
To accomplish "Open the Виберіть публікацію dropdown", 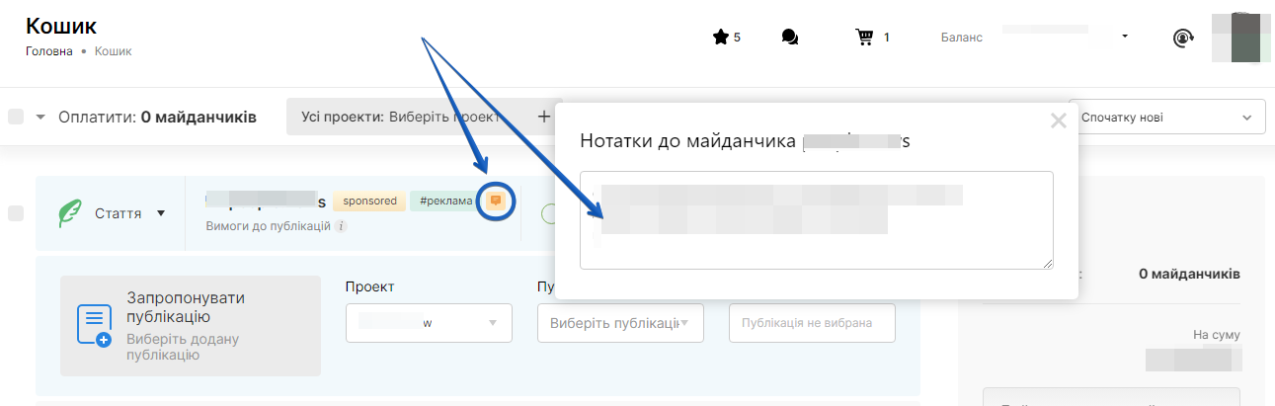I will coord(619,323).
